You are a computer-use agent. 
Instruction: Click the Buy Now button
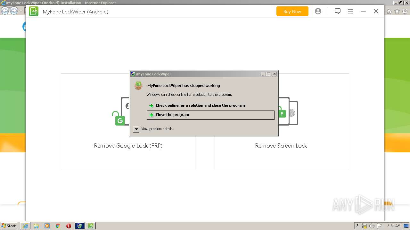tap(292, 11)
